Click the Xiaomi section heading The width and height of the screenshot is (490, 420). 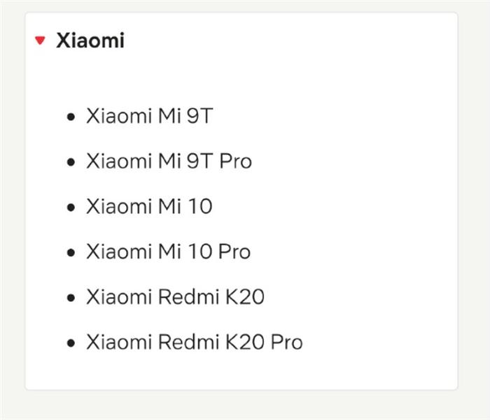coord(90,41)
